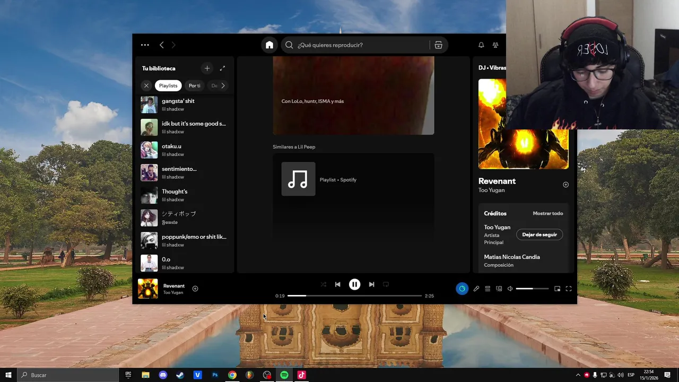
Task: Open the 0.o playlist
Action: point(185,263)
